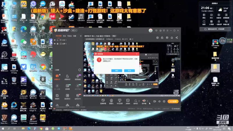Image resolution: width=233 pixels, height=131 pixels.
Task: Open the virtual avatar tool
Action: tap(78, 87)
